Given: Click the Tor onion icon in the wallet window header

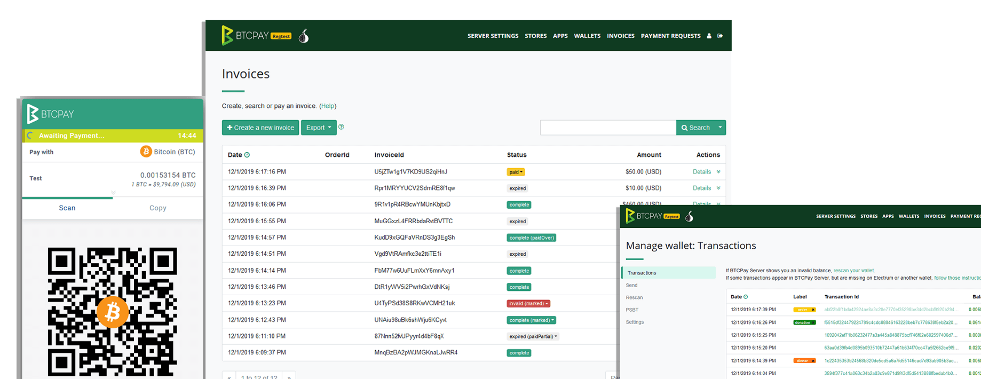Looking at the screenshot, I should coord(690,216).
